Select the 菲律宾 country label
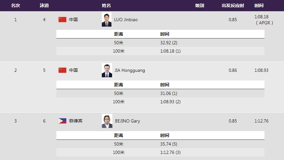Viewport: 284px width, 160px height. point(76,121)
